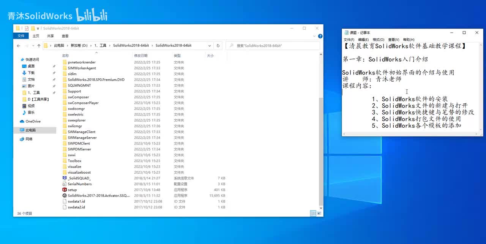Open the 编辑(E) menu in Notepad
The height and width of the screenshot is (244, 486).
[x=363, y=40]
